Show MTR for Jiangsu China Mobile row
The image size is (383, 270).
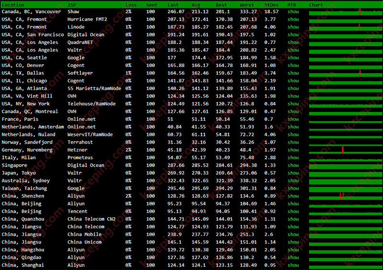[x=293, y=234]
